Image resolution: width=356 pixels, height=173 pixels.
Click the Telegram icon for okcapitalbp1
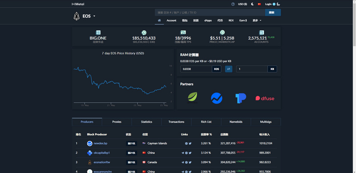183,153
